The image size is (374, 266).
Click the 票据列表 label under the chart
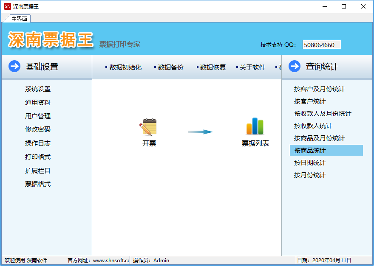[255, 143]
